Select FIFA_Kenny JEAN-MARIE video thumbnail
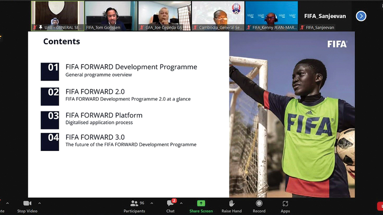The width and height of the screenshot is (383, 215). point(271,15)
